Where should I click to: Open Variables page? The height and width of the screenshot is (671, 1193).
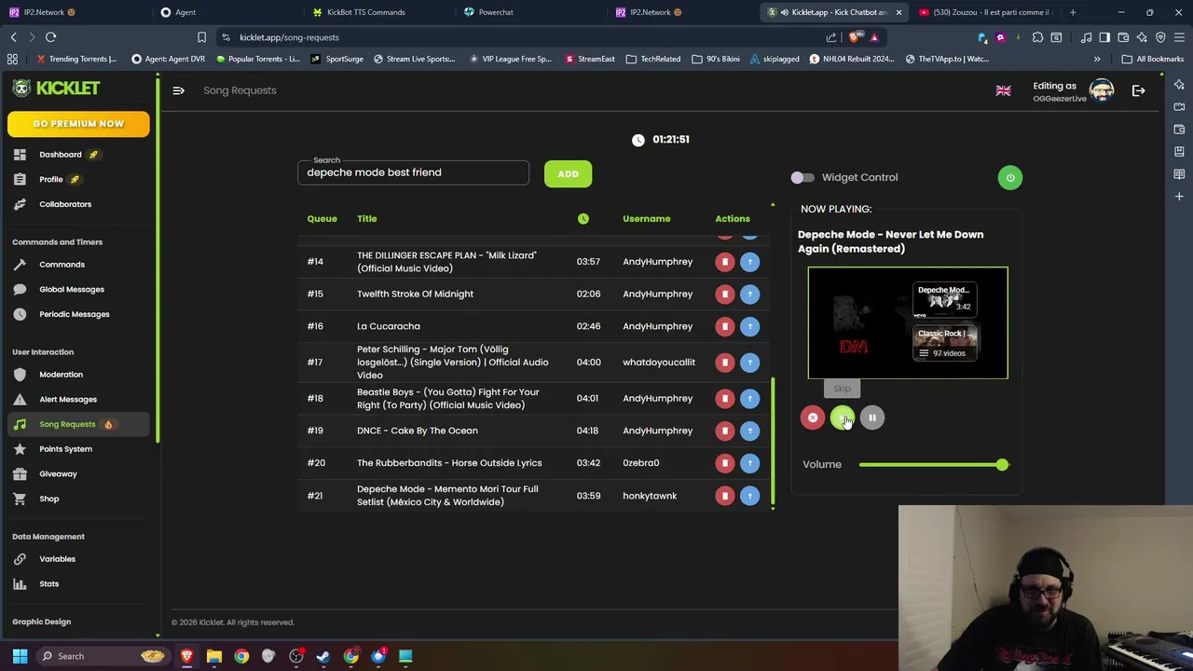pyautogui.click(x=57, y=559)
